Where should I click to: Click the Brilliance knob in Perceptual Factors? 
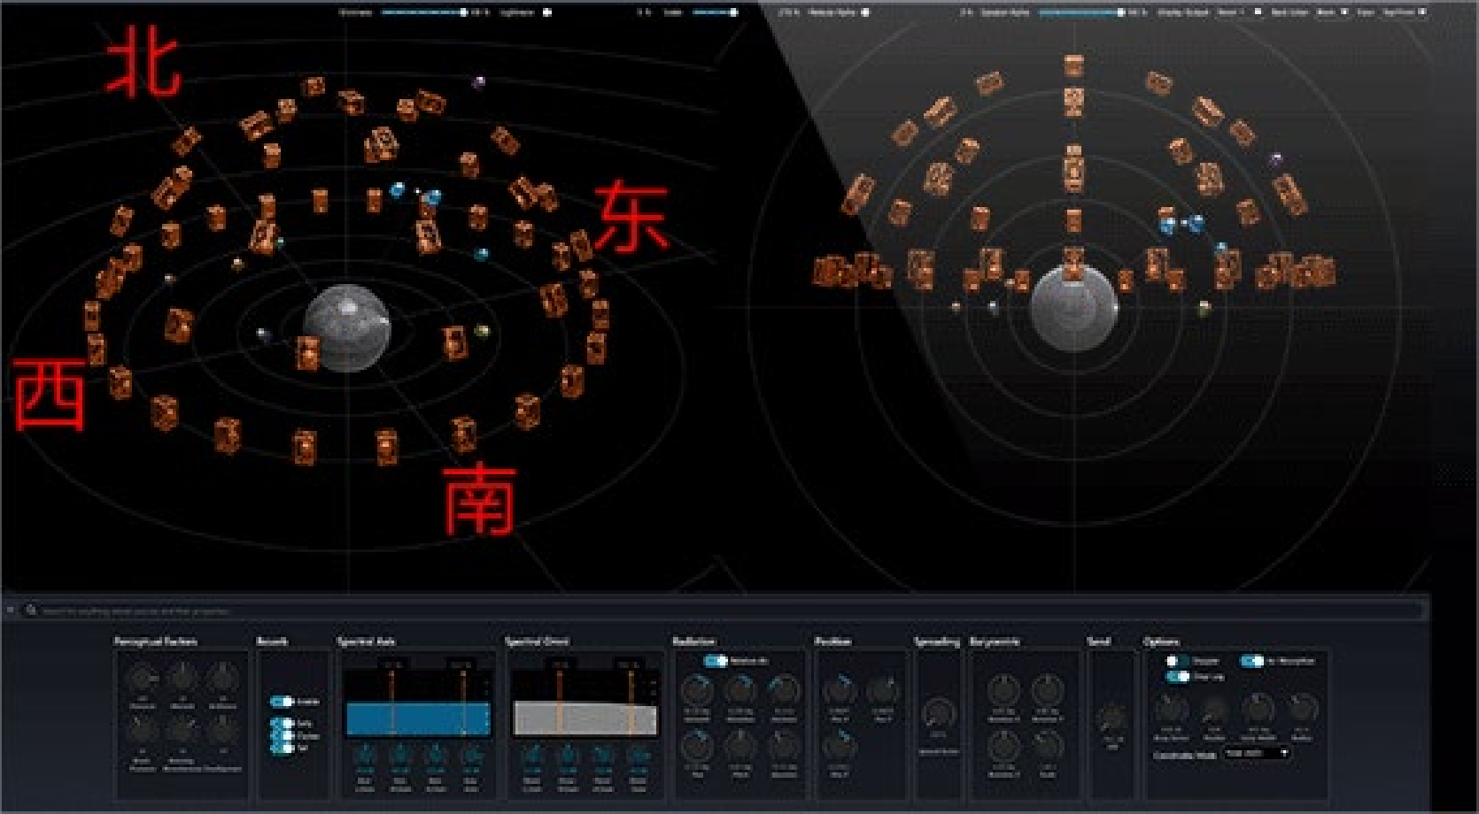[x=222, y=680]
